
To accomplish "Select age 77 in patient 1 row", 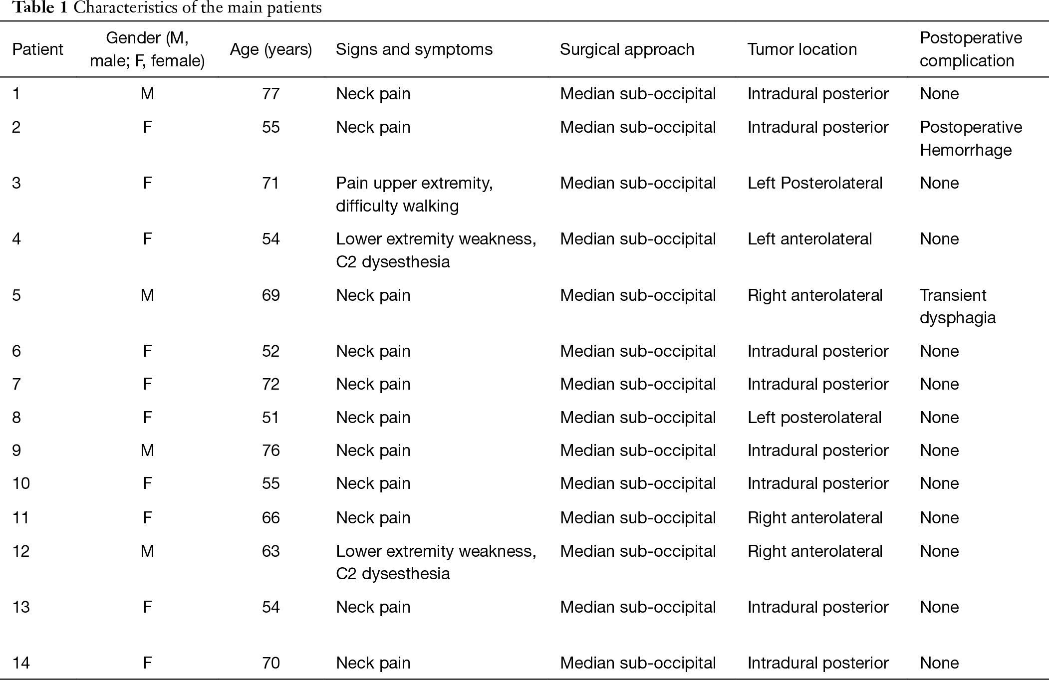I will [x=271, y=94].
